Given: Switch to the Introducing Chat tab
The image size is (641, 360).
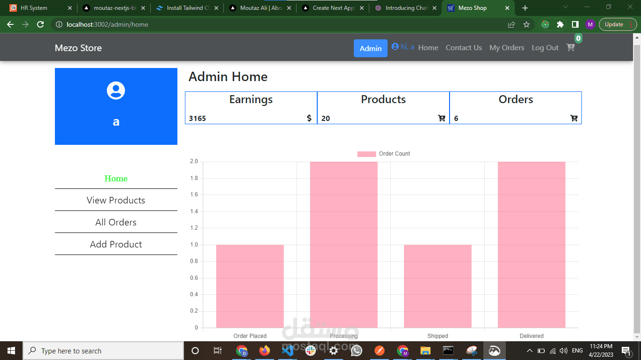Looking at the screenshot, I should 406,8.
